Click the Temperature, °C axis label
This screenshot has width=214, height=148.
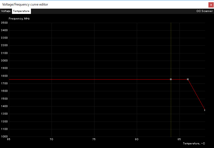click(194, 144)
